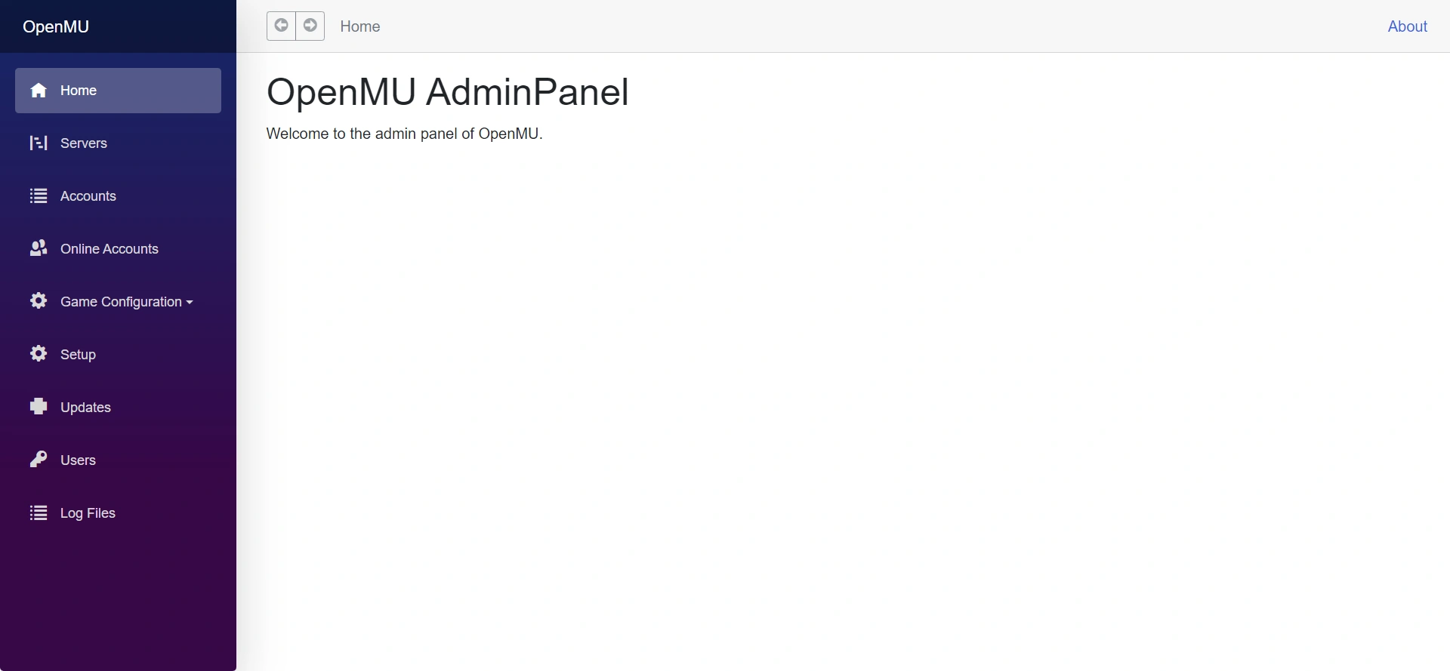This screenshot has width=1450, height=671.
Task: Click the gear icon beside Game Configuration
Action: click(x=39, y=301)
